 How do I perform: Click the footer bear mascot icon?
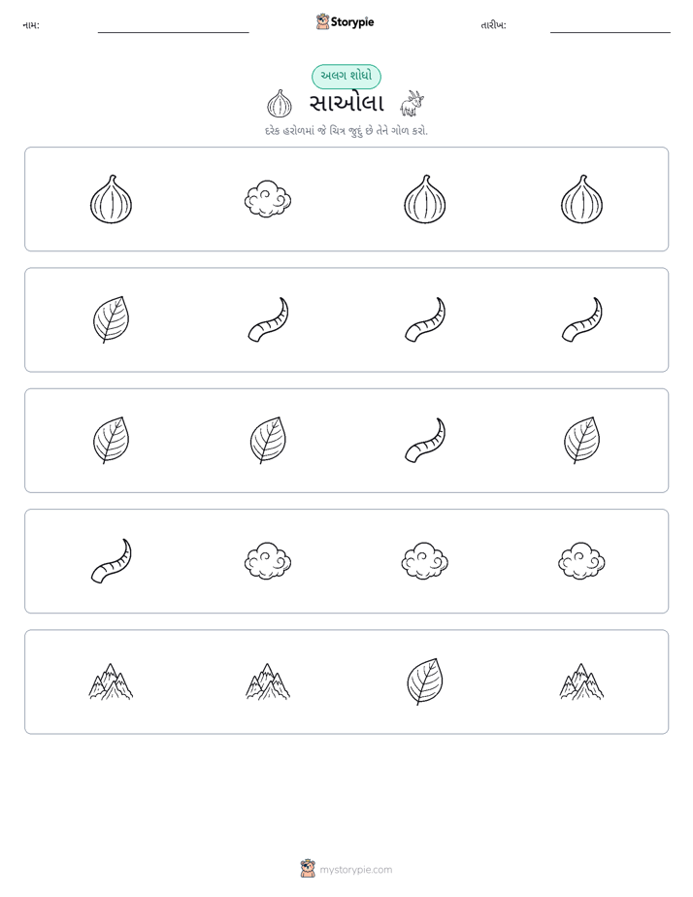pyautogui.click(x=308, y=869)
